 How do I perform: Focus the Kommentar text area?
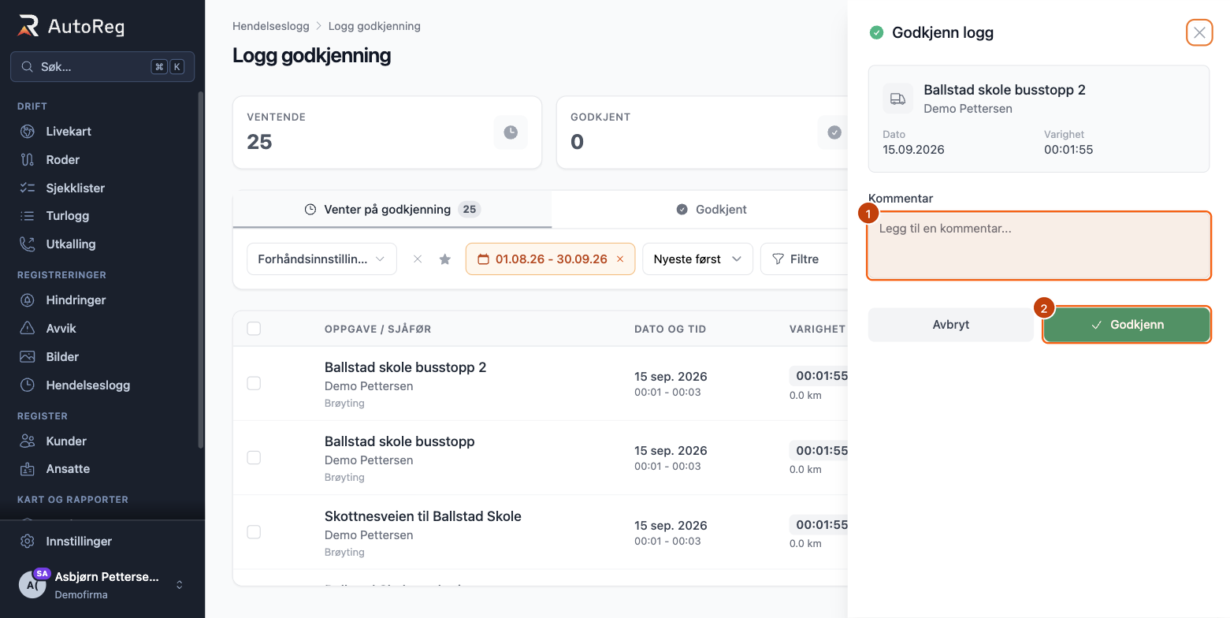pos(1039,246)
